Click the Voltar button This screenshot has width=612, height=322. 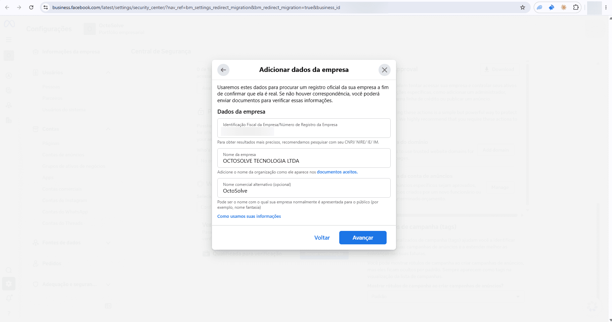322,238
